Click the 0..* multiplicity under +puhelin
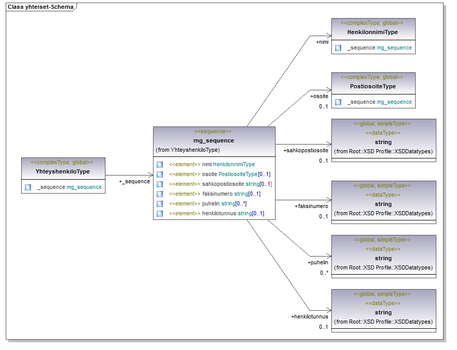457x350 pixels. pos(324,273)
